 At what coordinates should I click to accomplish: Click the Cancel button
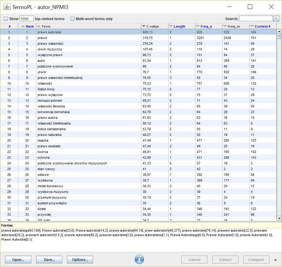(194, 259)
